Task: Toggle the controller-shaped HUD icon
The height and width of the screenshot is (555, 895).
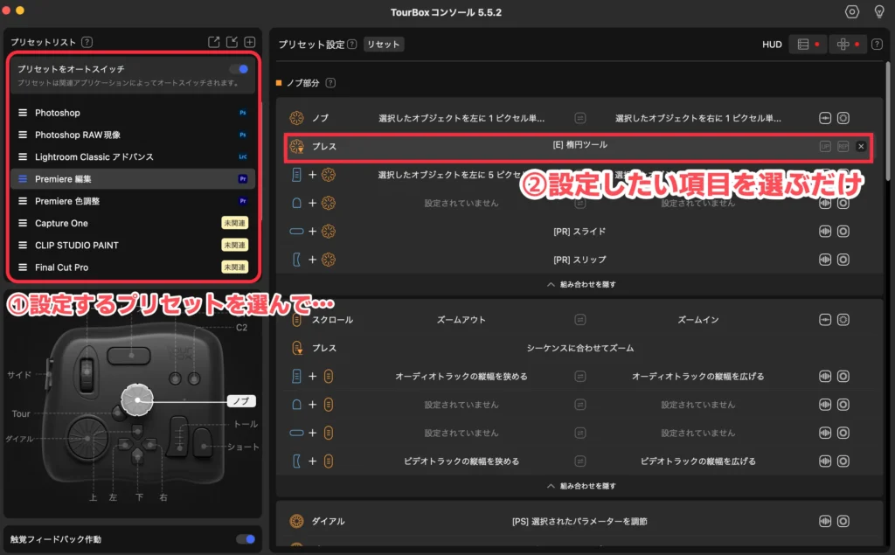Action: pyautogui.click(x=844, y=44)
